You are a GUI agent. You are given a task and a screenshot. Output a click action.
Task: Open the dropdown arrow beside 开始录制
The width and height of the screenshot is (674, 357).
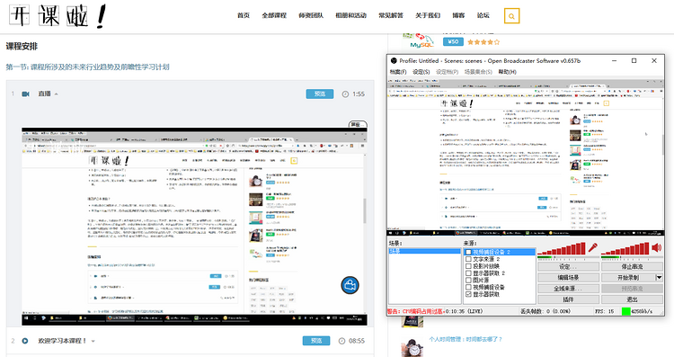659,278
